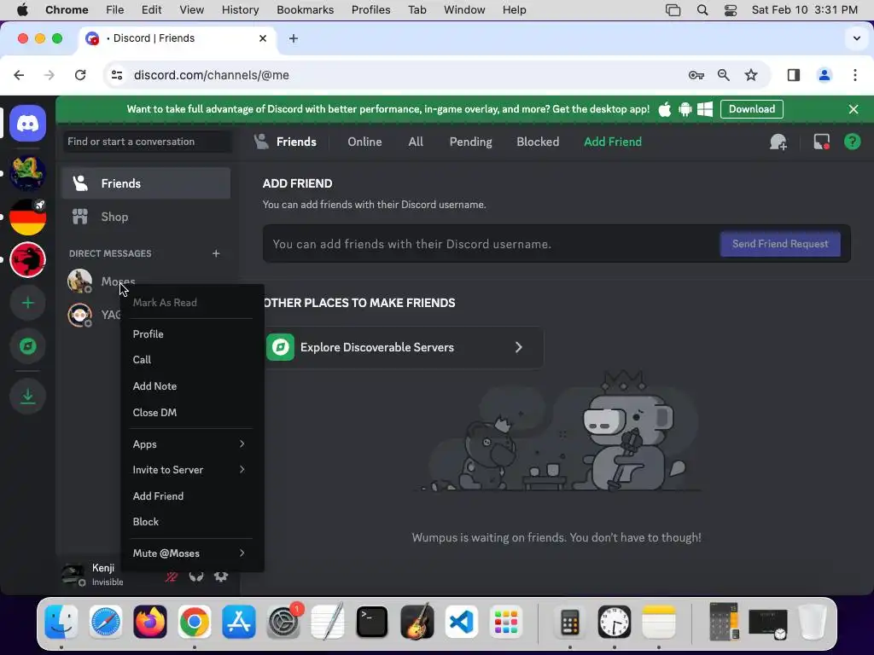Open Chrome profile avatar icon

coord(824,75)
